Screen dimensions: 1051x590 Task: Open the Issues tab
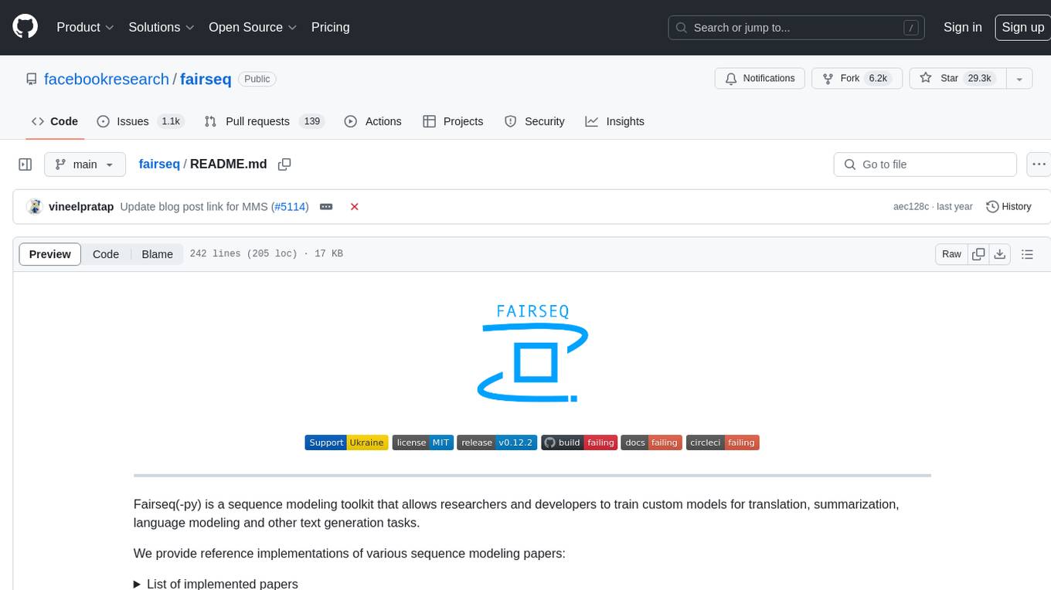(139, 121)
